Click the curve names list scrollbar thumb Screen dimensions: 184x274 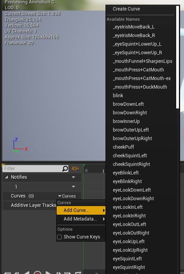(x=177, y=57)
